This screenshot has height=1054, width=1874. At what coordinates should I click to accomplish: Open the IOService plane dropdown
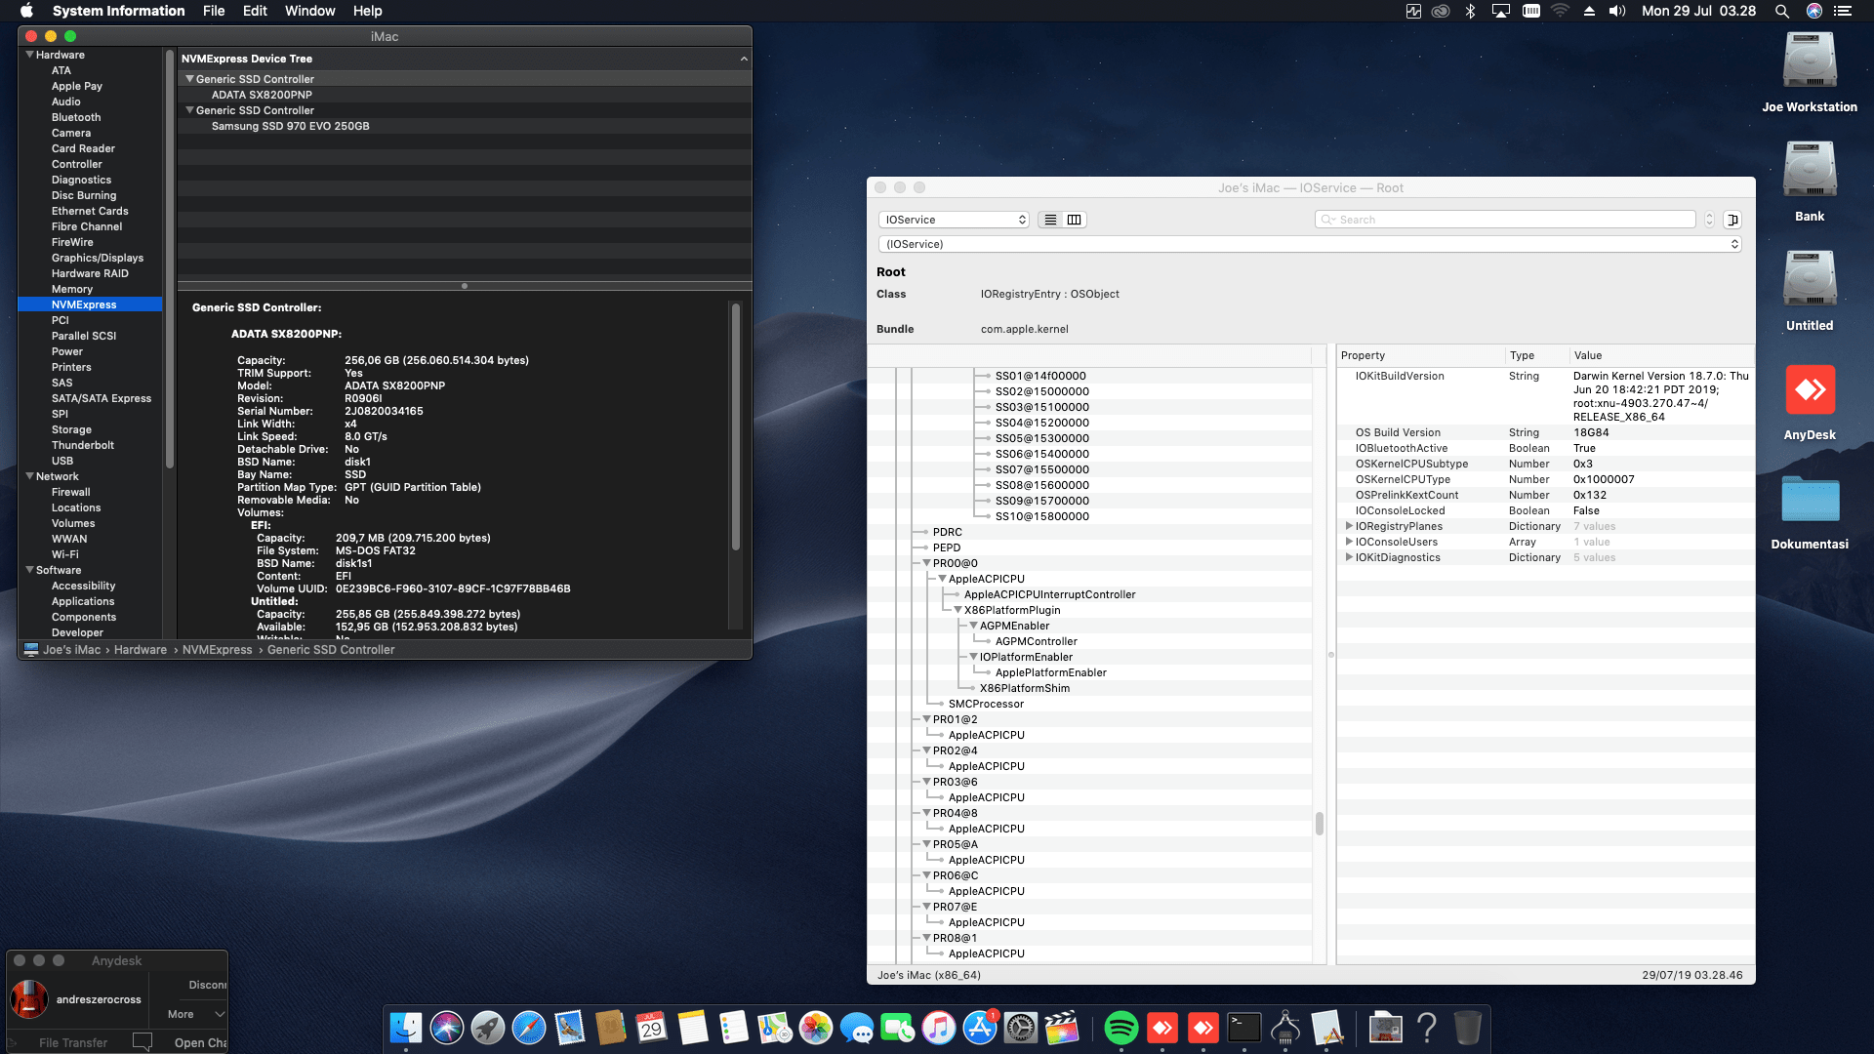click(955, 220)
